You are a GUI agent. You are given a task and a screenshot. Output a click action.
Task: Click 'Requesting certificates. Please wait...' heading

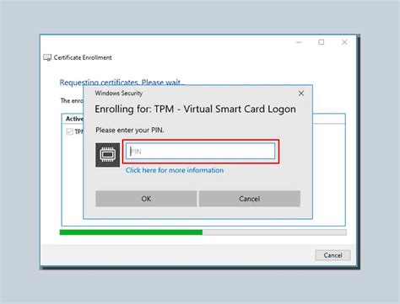click(122, 83)
